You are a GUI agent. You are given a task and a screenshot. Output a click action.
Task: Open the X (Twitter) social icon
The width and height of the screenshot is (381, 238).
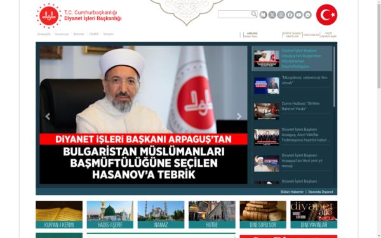pyautogui.click(x=272, y=15)
